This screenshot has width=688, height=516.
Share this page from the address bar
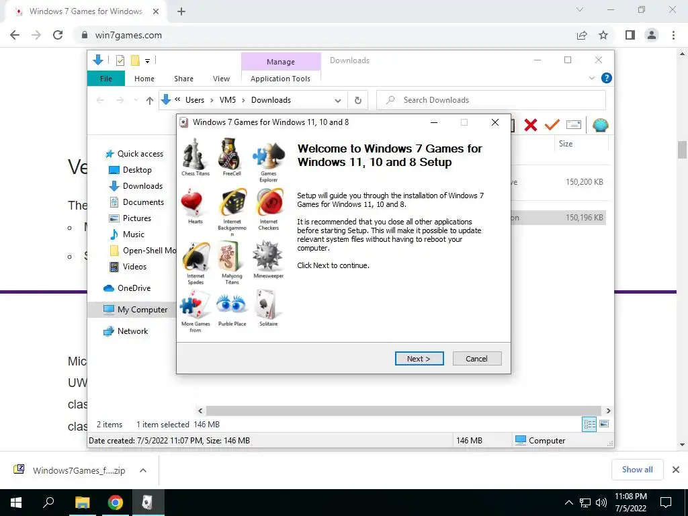coord(582,35)
